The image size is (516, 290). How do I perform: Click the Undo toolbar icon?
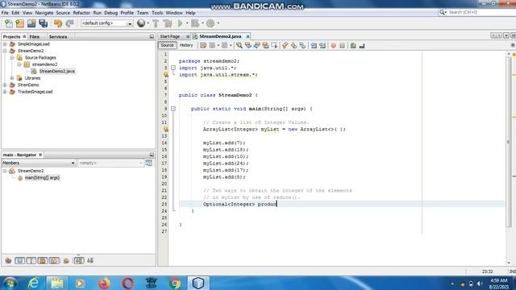58,23
